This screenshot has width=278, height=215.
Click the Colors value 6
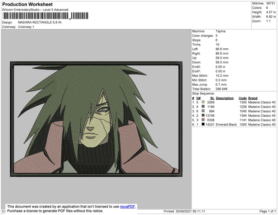(x=267, y=8)
